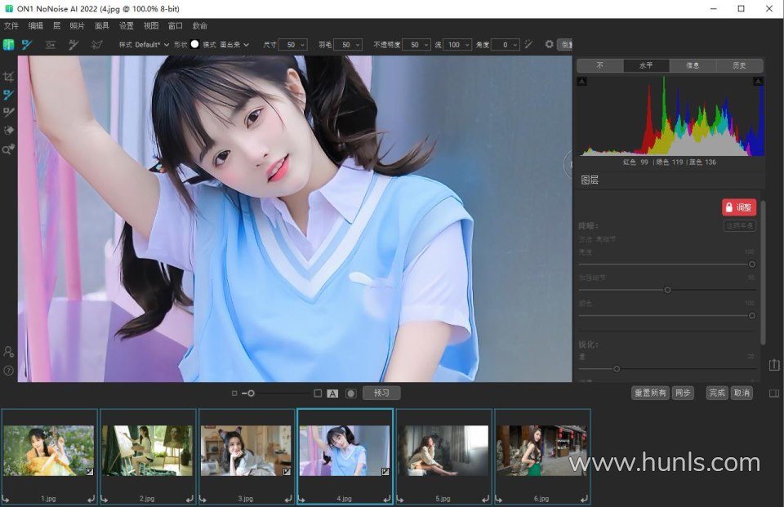
Task: Click the 加强细节 slider handle
Action: tap(667, 290)
